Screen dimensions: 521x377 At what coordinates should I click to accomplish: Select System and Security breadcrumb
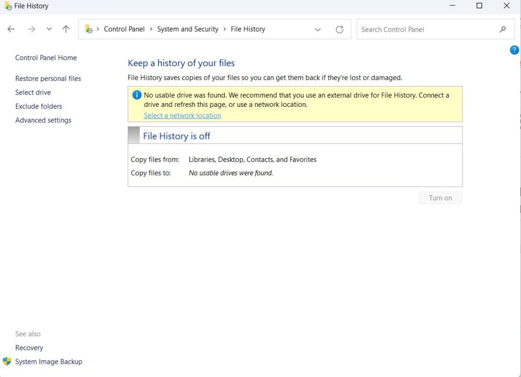click(x=188, y=30)
